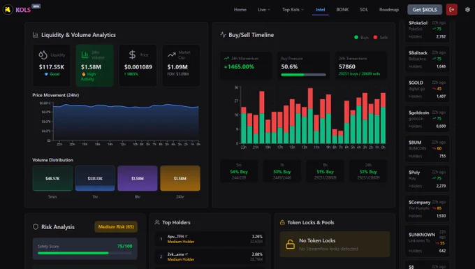Open the 2vk...ama holder link icon
Screen dimensions: 475x269
187,254
